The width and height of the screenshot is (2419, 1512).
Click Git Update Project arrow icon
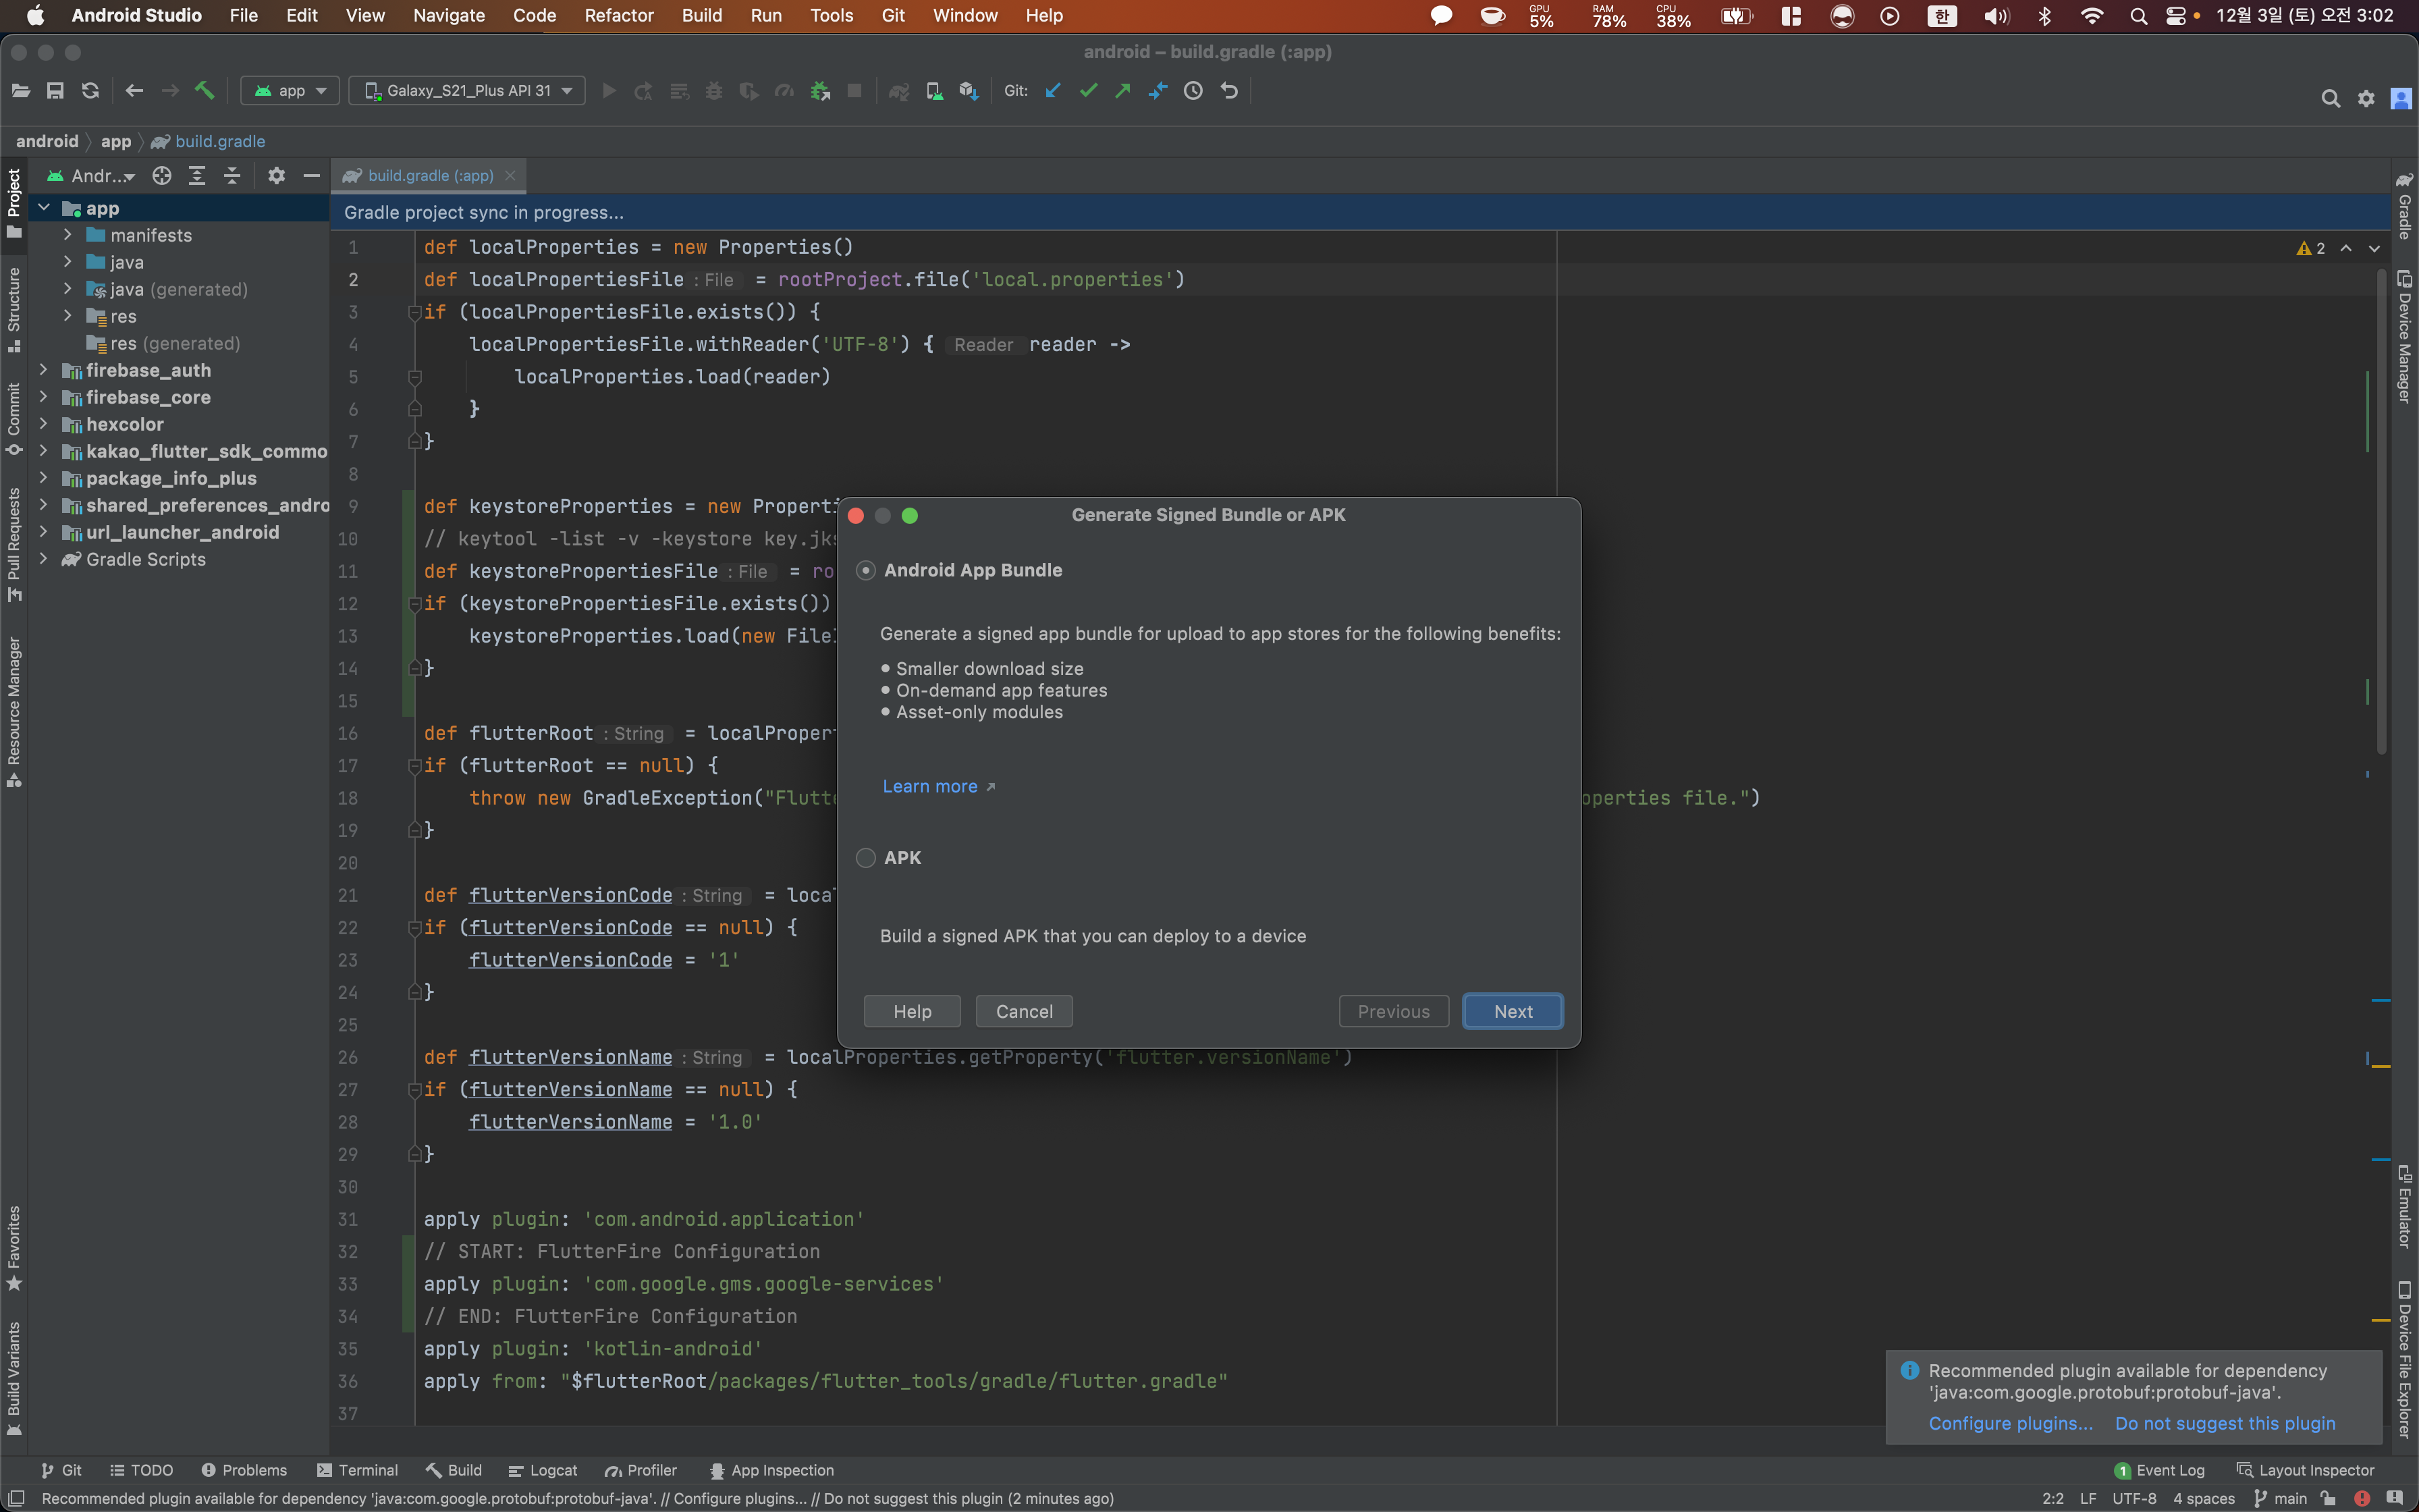[1052, 91]
